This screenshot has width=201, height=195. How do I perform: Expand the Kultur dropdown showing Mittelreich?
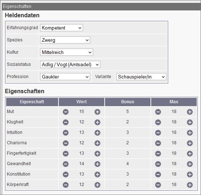click(66, 52)
